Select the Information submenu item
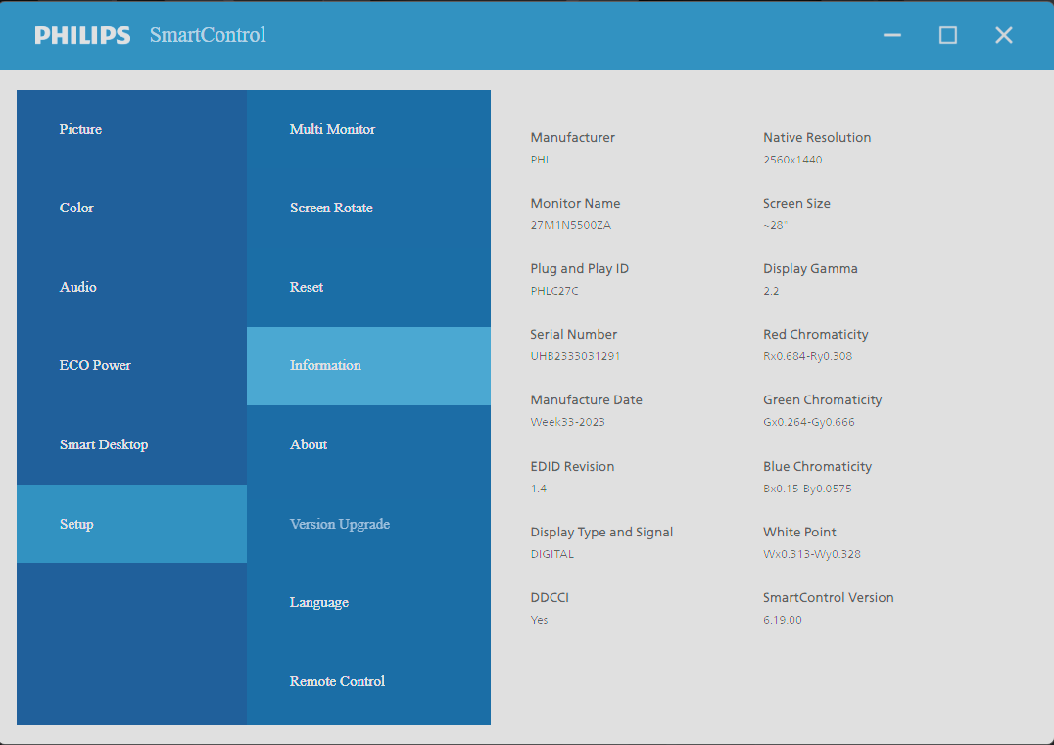Image resolution: width=1054 pixels, height=745 pixels. 368,366
